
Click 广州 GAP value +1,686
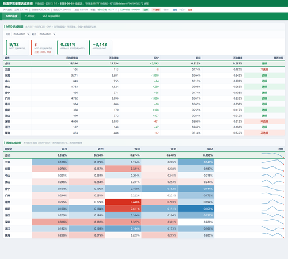pos(155,98)
